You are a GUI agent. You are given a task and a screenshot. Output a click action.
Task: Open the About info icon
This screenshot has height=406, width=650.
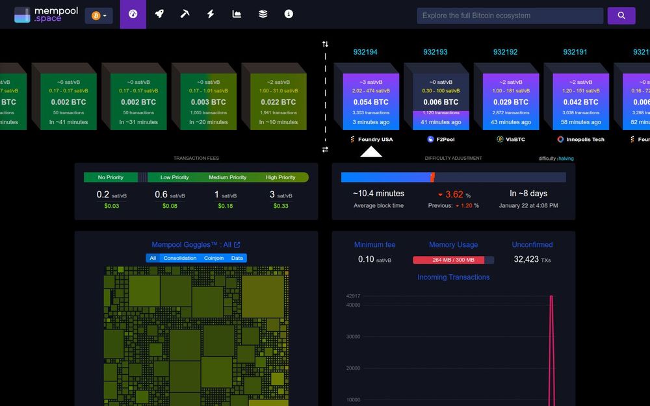pyautogui.click(x=289, y=14)
